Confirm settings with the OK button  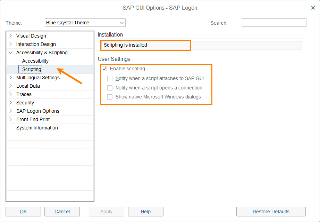pyautogui.click(x=23, y=212)
